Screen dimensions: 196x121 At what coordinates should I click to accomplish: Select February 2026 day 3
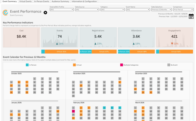[x=89, y=108]
